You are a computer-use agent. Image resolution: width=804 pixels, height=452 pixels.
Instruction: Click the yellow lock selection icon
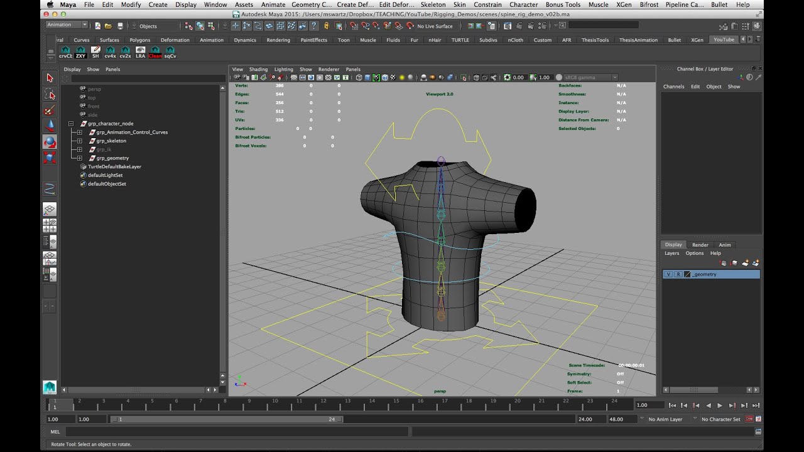(326, 26)
